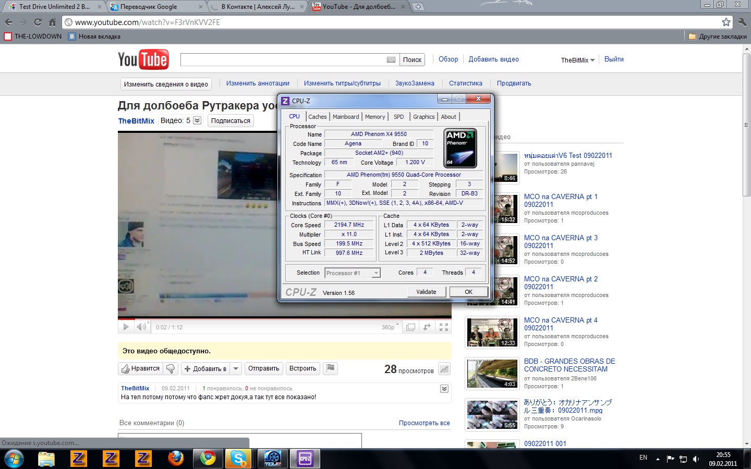Screen dimensions: 751x469
Task: Open the Chrome wrench settings menu
Action: tap(742, 22)
